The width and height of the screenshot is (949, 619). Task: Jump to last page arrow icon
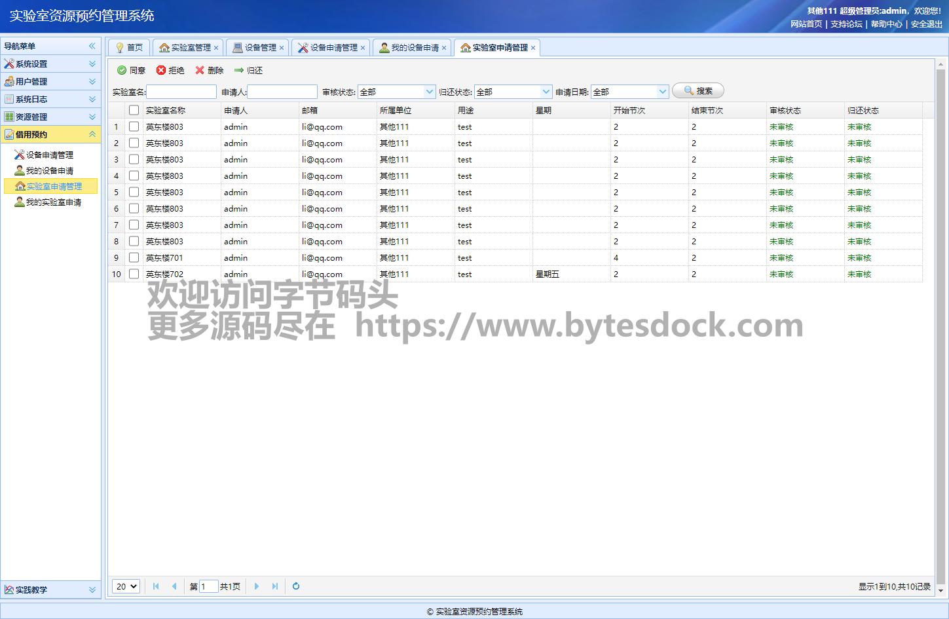click(x=275, y=586)
